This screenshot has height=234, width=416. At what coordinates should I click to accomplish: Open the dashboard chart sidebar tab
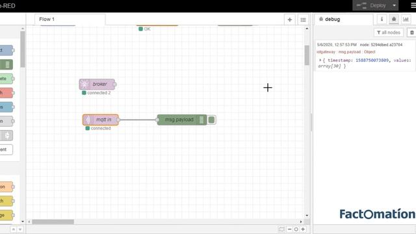click(x=406, y=19)
